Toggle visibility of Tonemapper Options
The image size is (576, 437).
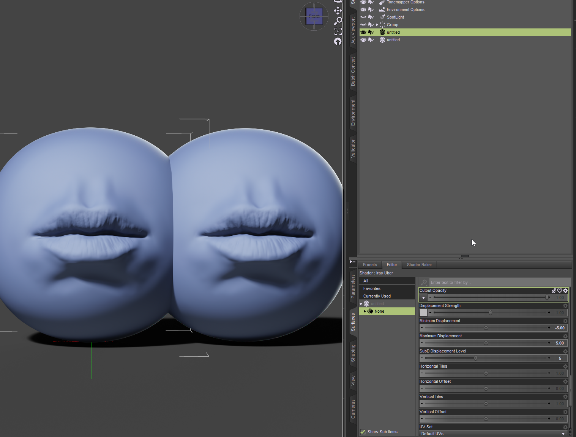click(x=363, y=2)
